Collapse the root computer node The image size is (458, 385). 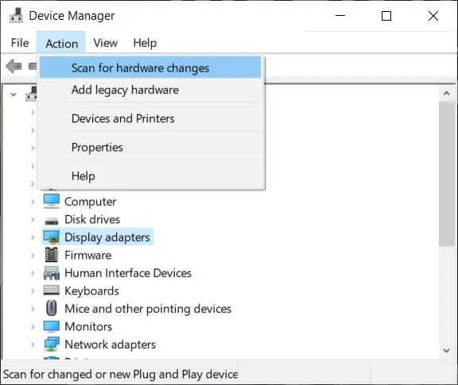pos(14,94)
